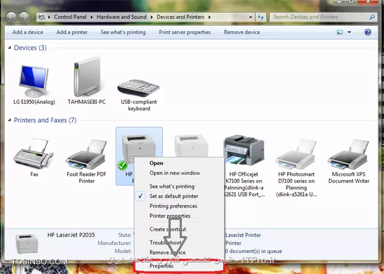Click See what's printing in toolbar
Image resolution: width=384 pixels, height=274 pixels.
[x=123, y=32]
